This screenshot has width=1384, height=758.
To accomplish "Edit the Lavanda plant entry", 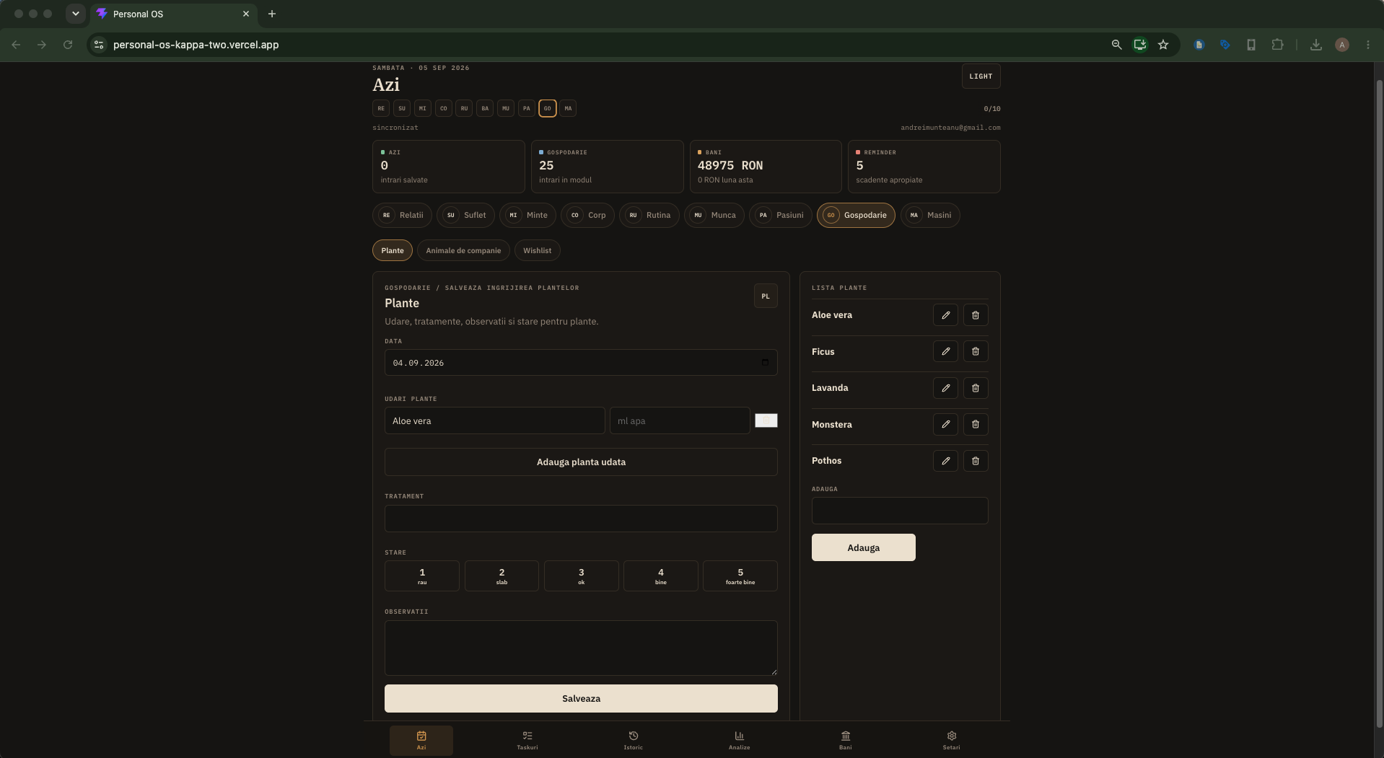I will pyautogui.click(x=945, y=388).
